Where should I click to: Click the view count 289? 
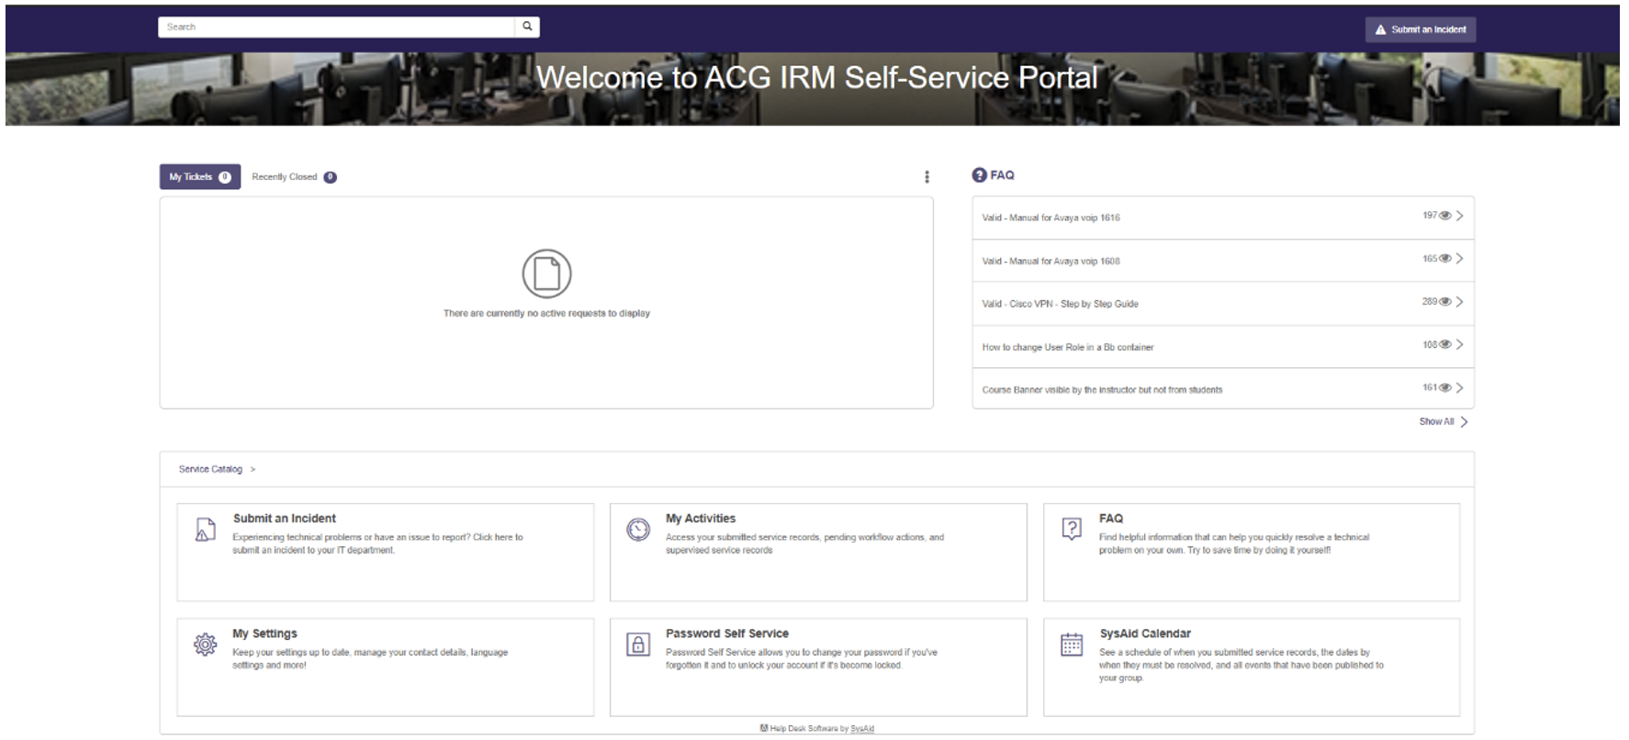coord(1430,302)
